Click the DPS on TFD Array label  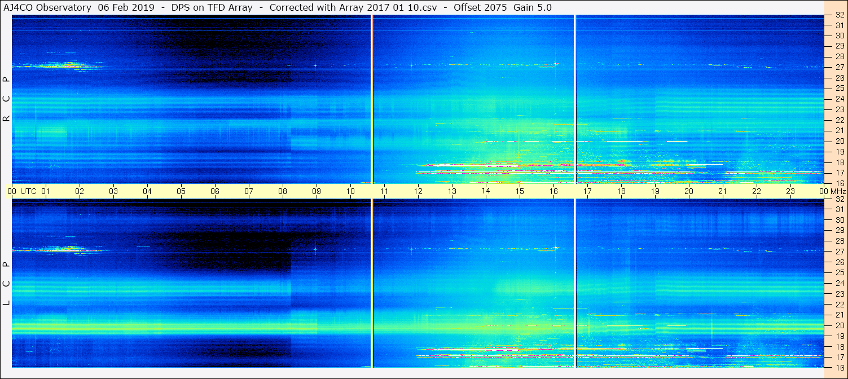(x=212, y=7)
